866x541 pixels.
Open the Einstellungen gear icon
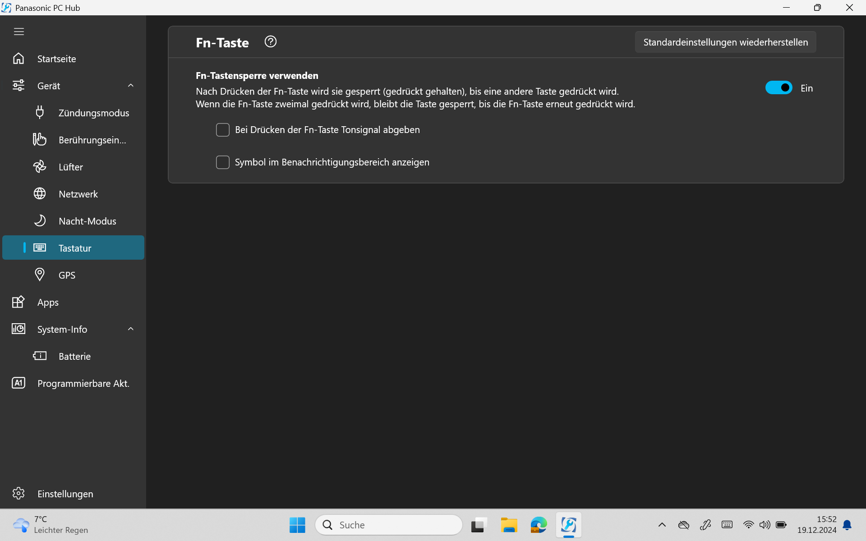click(x=18, y=493)
